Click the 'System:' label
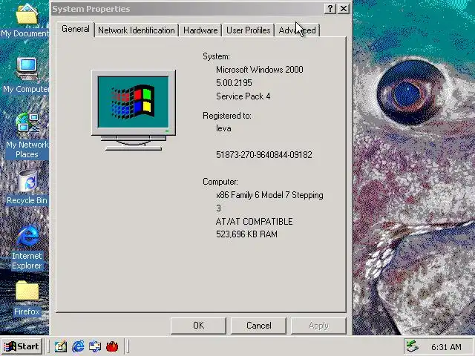The image size is (475, 356). 216,56
